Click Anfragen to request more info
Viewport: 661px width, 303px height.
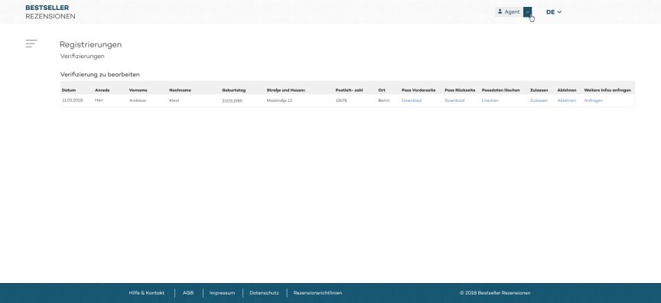tap(593, 100)
